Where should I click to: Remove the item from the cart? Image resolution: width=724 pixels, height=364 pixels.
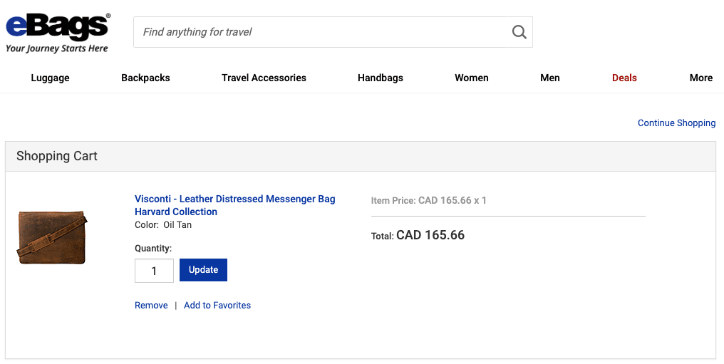click(151, 306)
